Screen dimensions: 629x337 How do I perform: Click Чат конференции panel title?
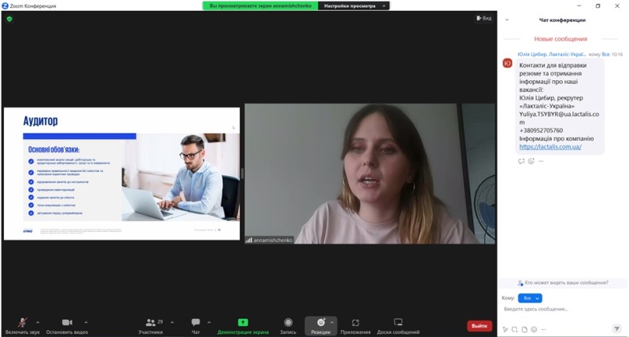(x=562, y=20)
